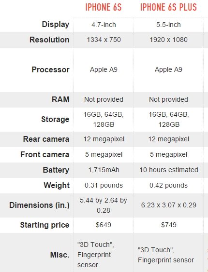Image resolution: width=208 pixels, height=272 pixels.
Task: Click the Dimensions (in.) row label
Action: (x=39, y=205)
